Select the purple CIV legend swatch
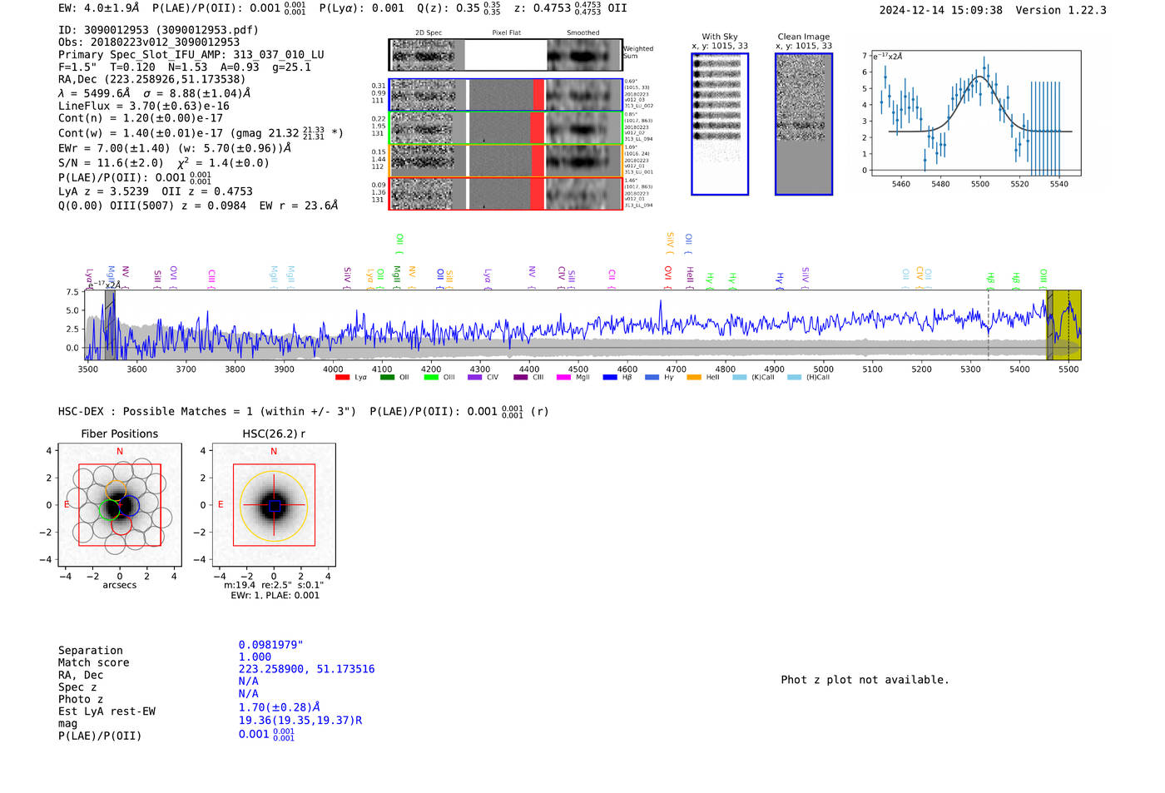The width and height of the screenshot is (1165, 793). (475, 378)
